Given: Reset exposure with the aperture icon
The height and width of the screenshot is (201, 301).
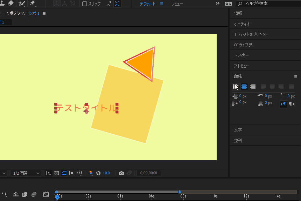Looking at the screenshot, I should [98, 173].
